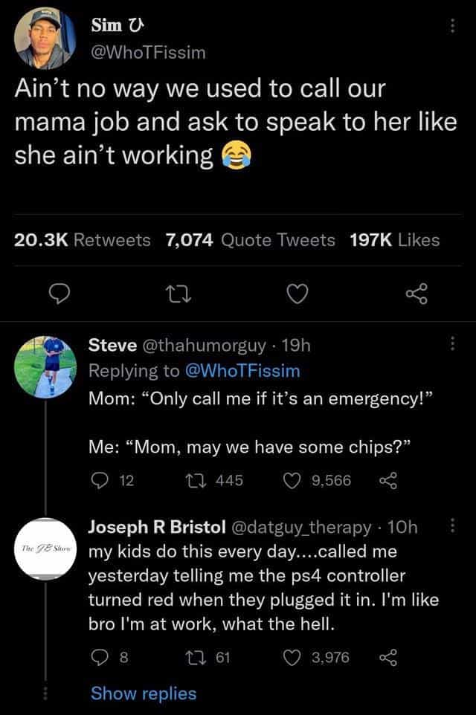The width and height of the screenshot is (476, 715).
Task: Reply to Sim's main tweet
Action: (58, 296)
